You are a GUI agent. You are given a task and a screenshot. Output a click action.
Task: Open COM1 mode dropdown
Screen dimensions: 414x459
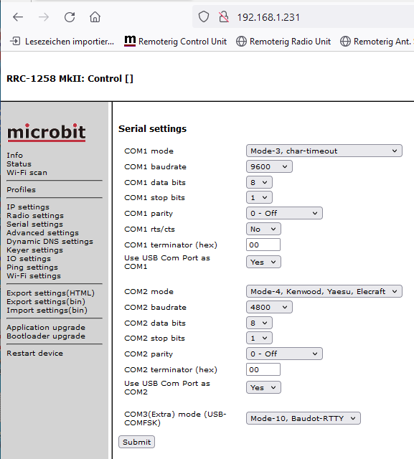click(x=324, y=151)
